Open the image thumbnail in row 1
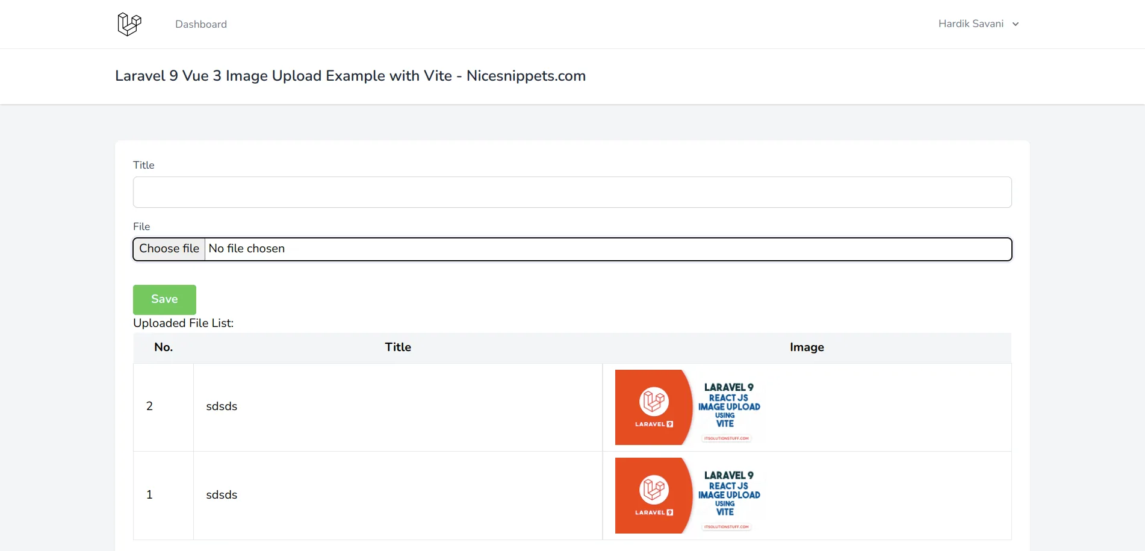Viewport: 1145px width, 551px height. pos(689,496)
